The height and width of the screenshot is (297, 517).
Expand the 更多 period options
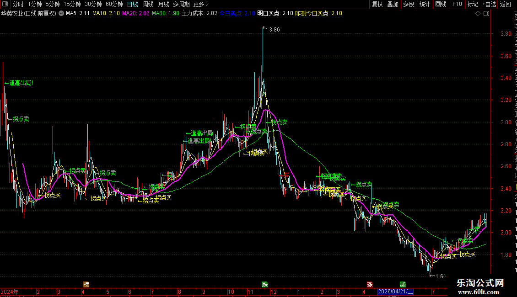201,4
